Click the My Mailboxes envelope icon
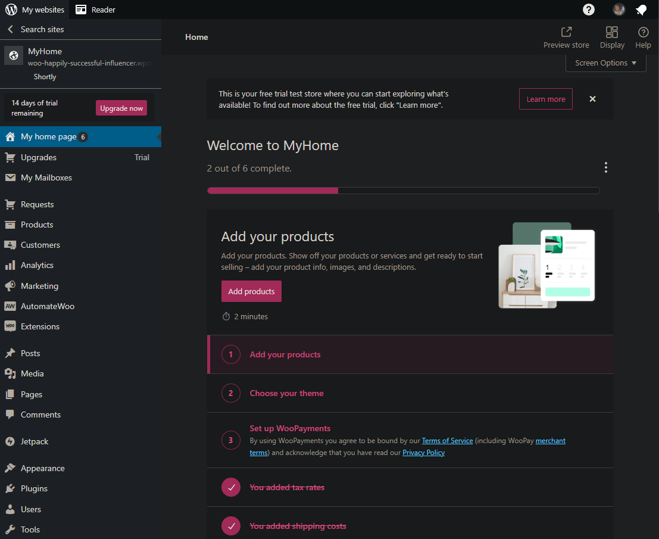Screen dimensions: 659x539 (10, 177)
